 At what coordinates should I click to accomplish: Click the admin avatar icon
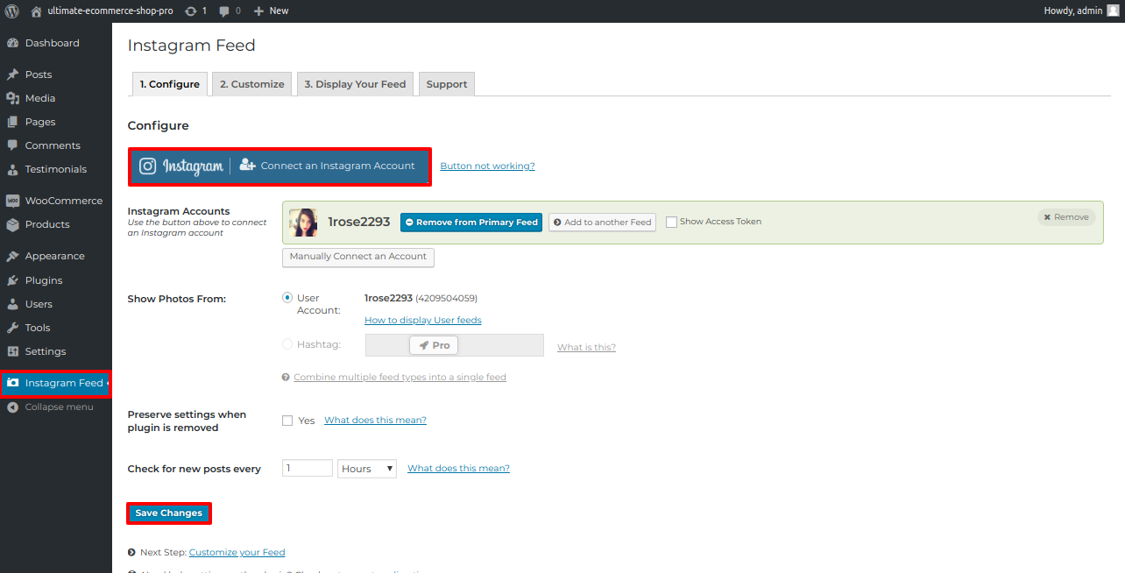(x=1113, y=11)
